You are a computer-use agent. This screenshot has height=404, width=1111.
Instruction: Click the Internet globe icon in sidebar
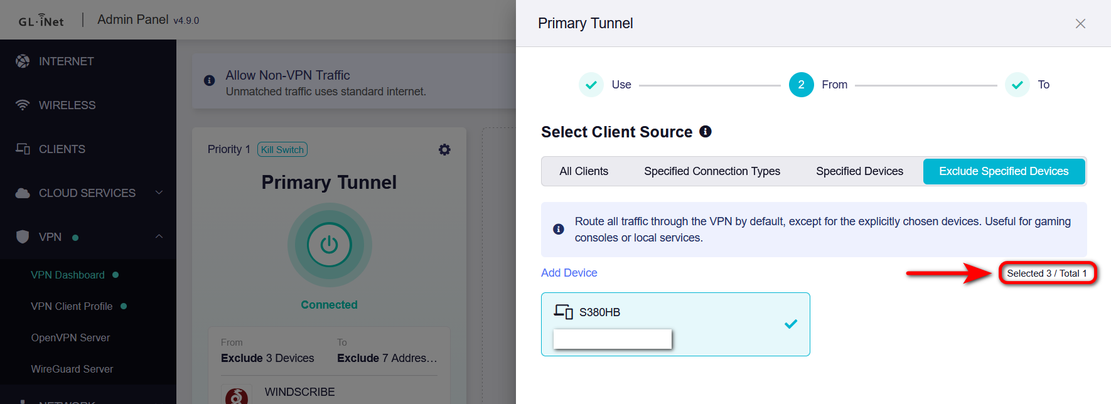[23, 61]
